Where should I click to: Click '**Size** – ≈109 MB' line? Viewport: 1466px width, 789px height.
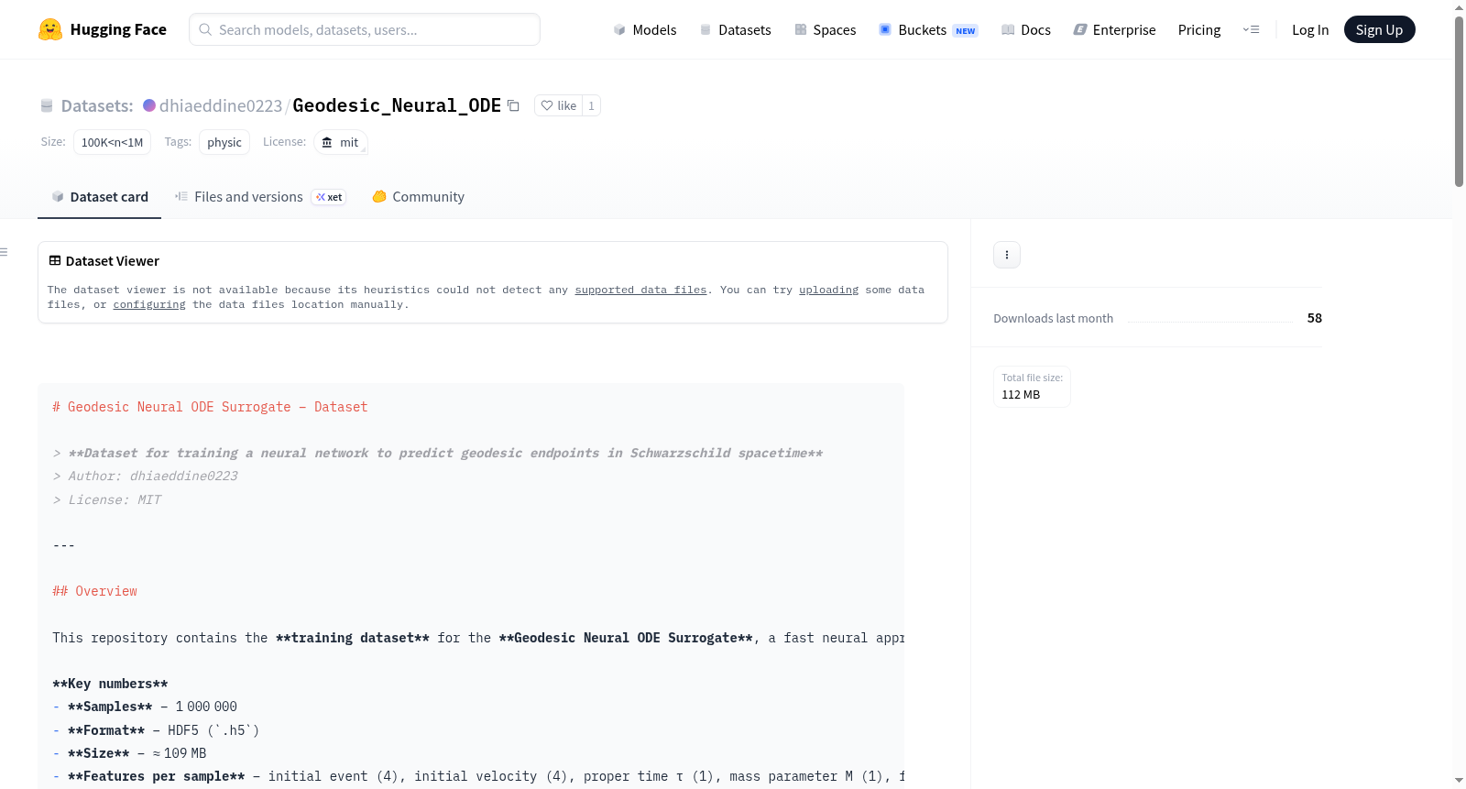coord(129,753)
